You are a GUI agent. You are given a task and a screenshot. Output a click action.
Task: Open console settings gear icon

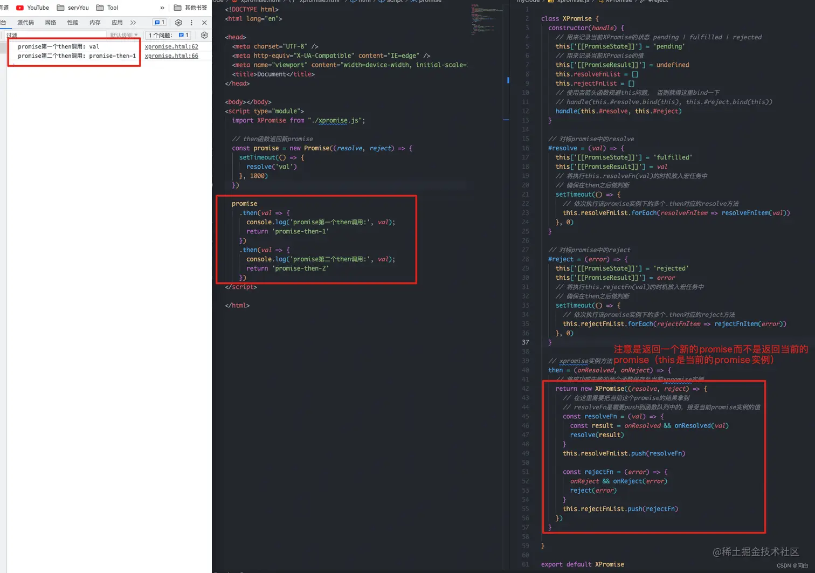point(204,35)
